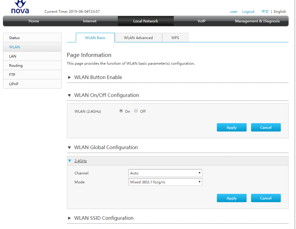Viewport: 296px width, 229px height.
Task: Apply the WLAN Global Configuration
Action: coord(232,198)
